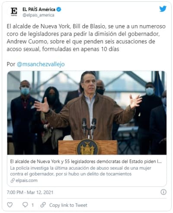Screen dimensions: 173x213
Task: Open the elpais.com domain link
Action: [26, 180]
